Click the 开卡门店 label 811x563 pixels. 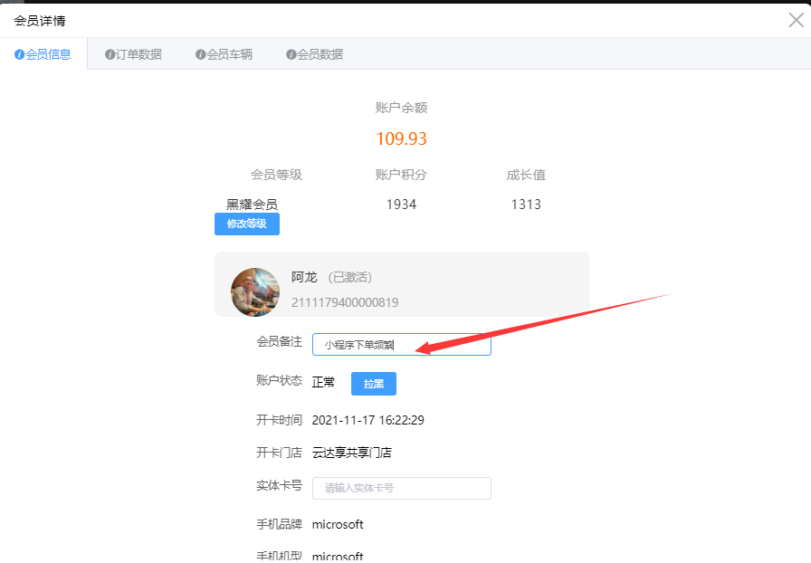point(280,453)
